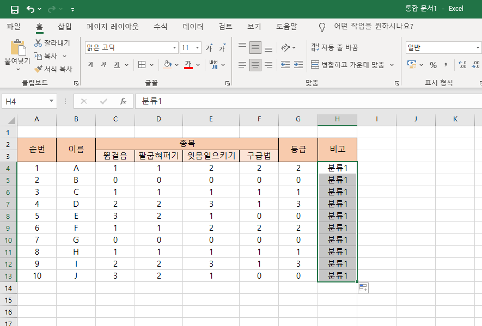Image resolution: width=482 pixels, height=326 pixels.
Task: Open the Fill Color bucket icon
Action: (166, 64)
